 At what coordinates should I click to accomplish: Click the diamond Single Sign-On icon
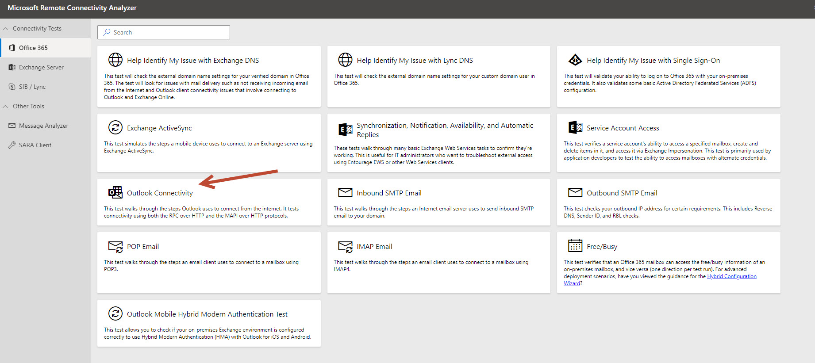pyautogui.click(x=575, y=60)
